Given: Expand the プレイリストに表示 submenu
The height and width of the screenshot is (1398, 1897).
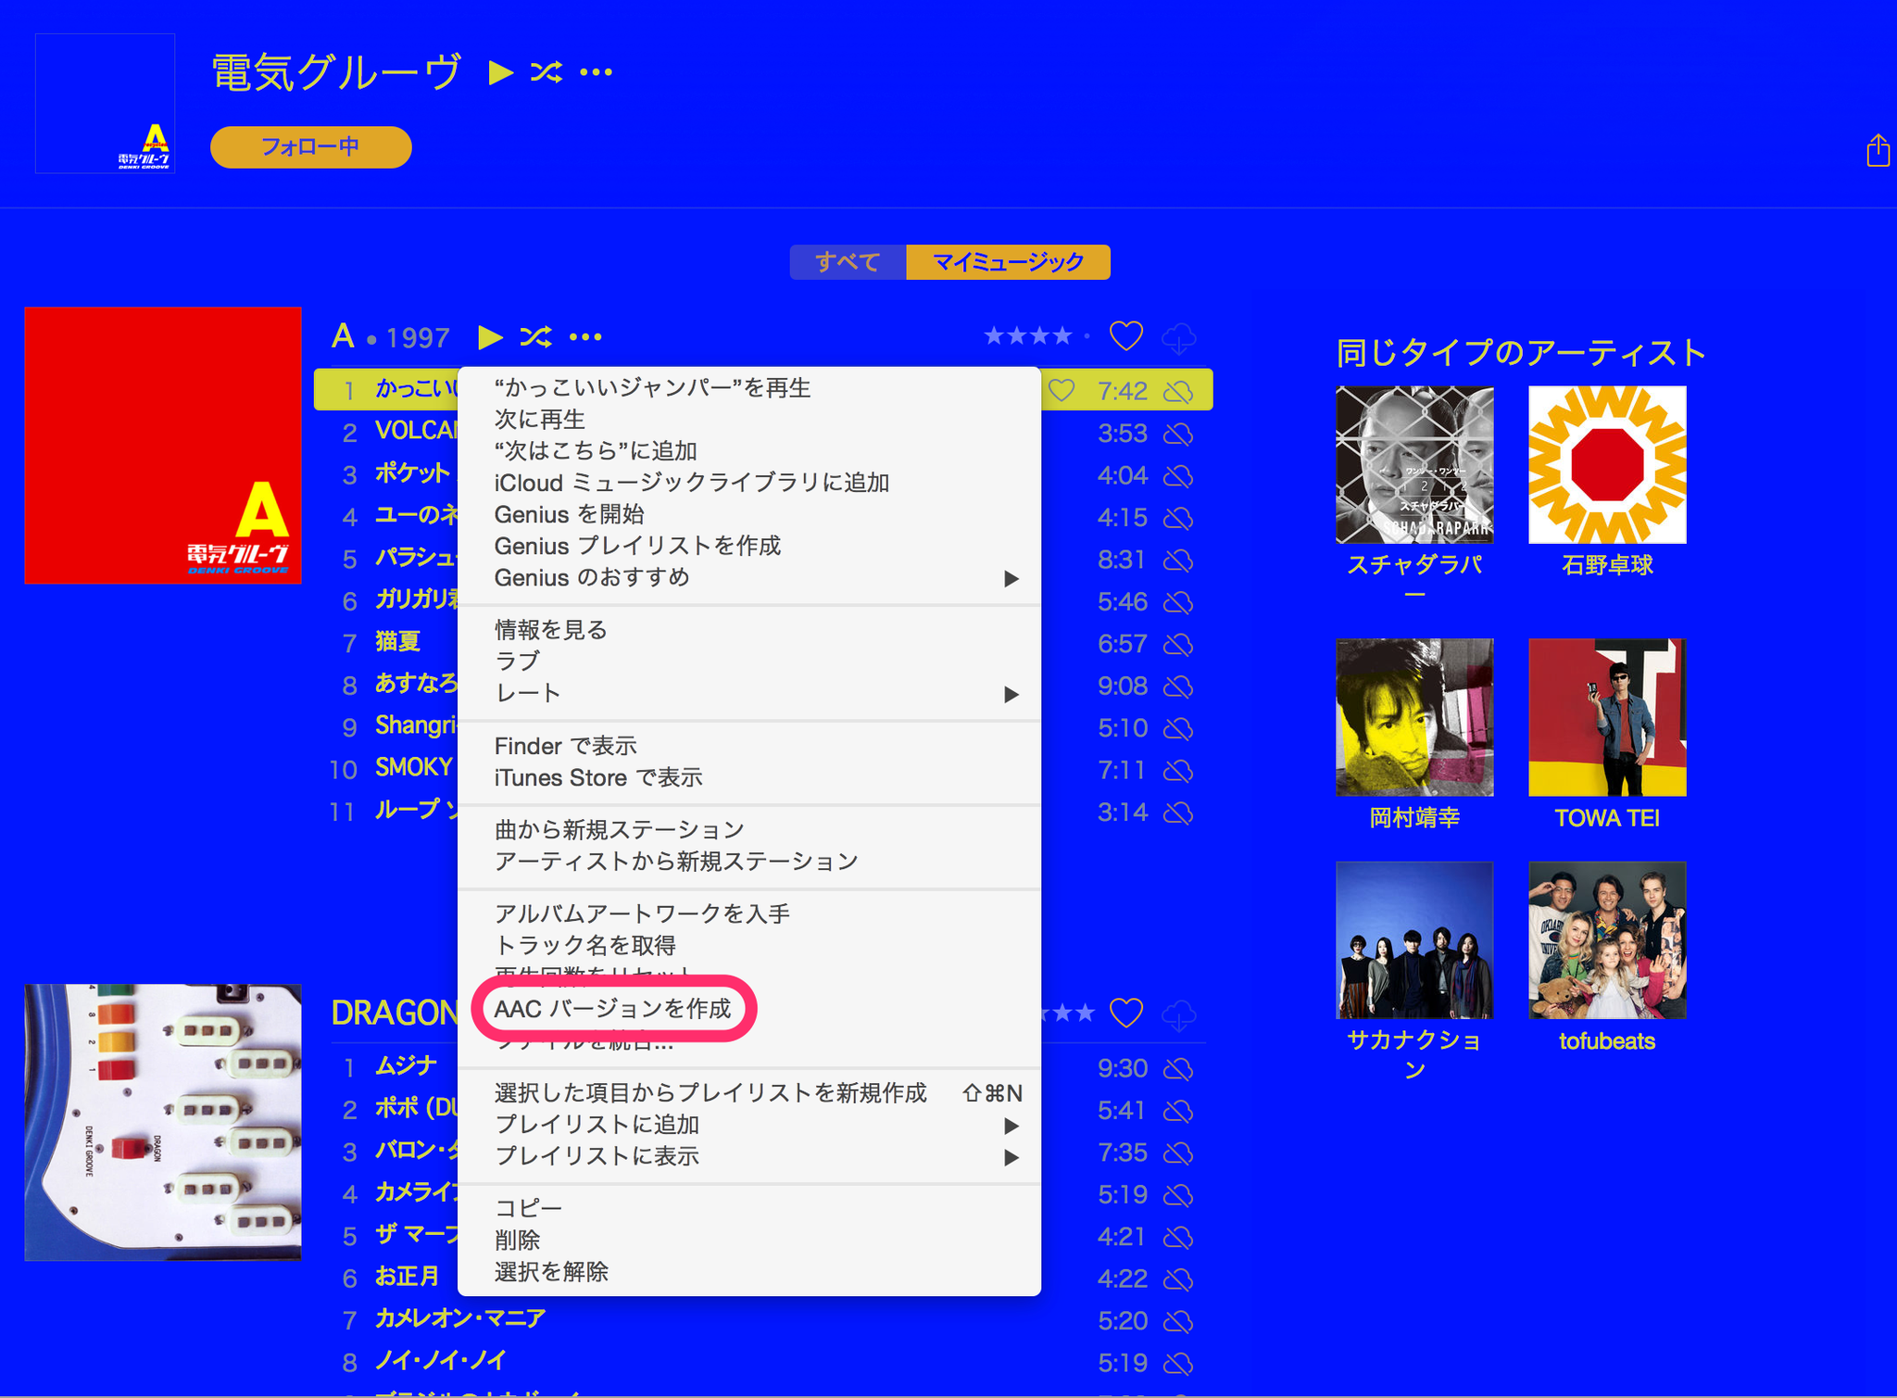Looking at the screenshot, I should point(749,1156).
